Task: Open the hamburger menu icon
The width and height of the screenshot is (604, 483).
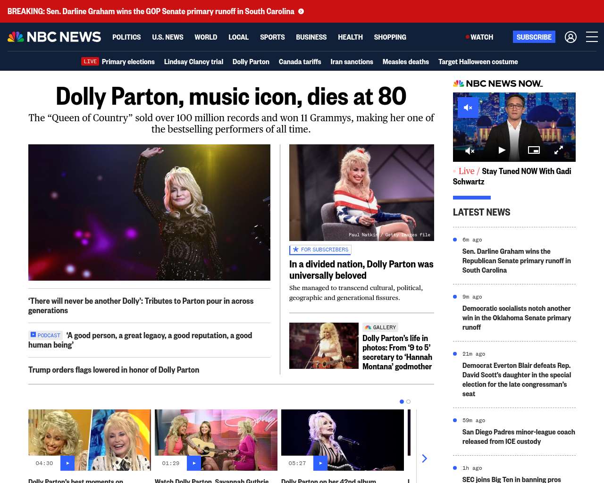Action: pos(592,37)
